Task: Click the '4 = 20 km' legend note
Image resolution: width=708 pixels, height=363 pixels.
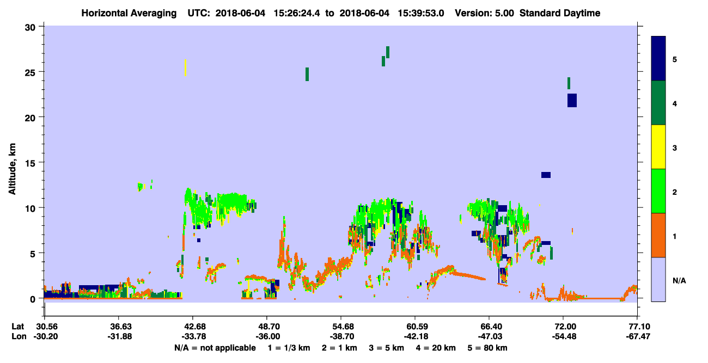Action: pyautogui.click(x=436, y=348)
